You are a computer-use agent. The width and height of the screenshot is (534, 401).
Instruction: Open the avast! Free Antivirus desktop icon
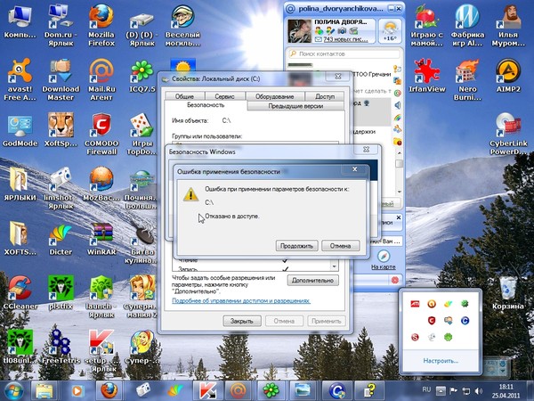[20, 80]
